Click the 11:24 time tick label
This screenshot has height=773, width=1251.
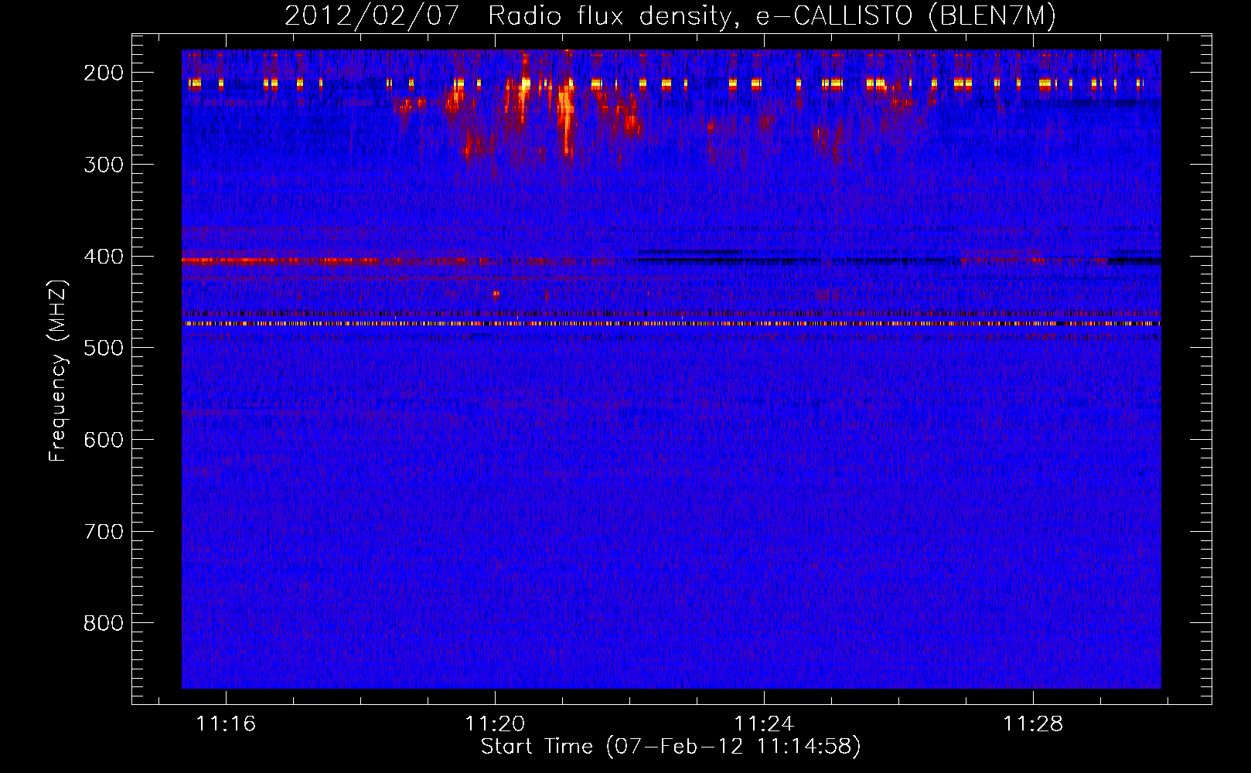[764, 724]
